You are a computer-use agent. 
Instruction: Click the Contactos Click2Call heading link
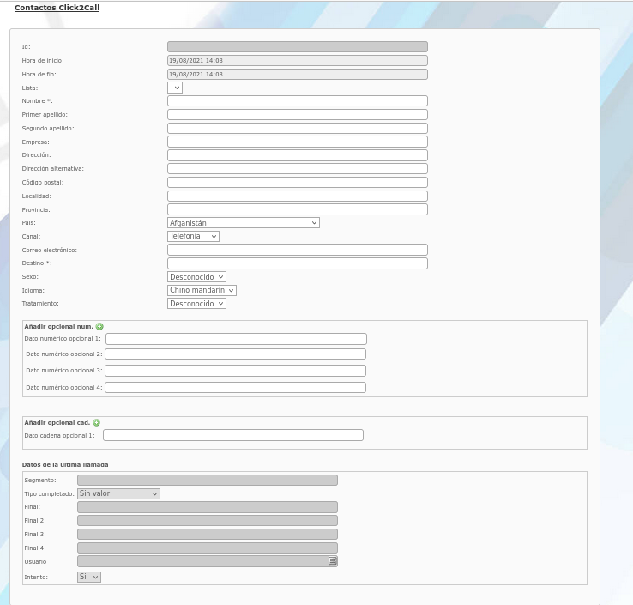[x=57, y=8]
